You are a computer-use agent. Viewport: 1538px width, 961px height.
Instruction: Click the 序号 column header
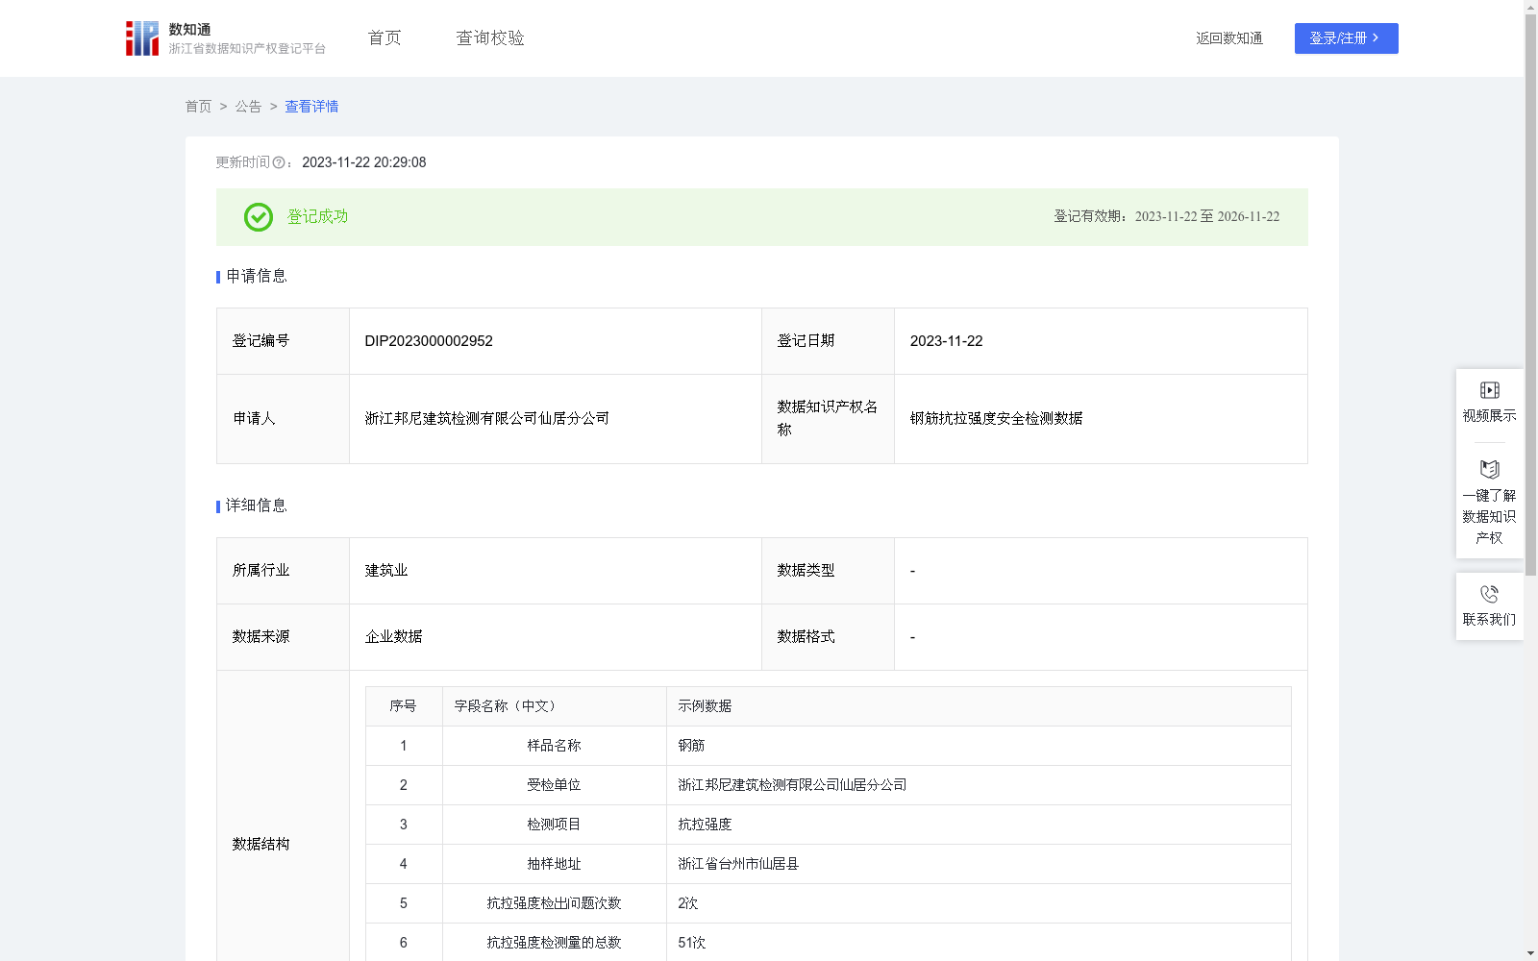pyautogui.click(x=403, y=706)
